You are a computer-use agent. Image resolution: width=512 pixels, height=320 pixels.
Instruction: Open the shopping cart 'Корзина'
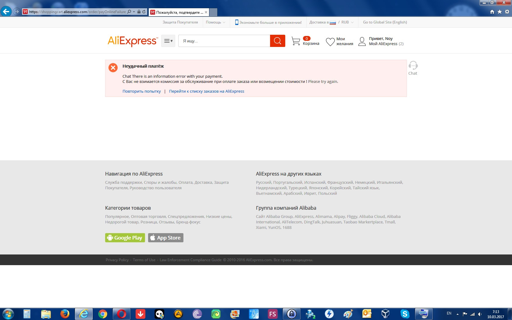tap(305, 41)
